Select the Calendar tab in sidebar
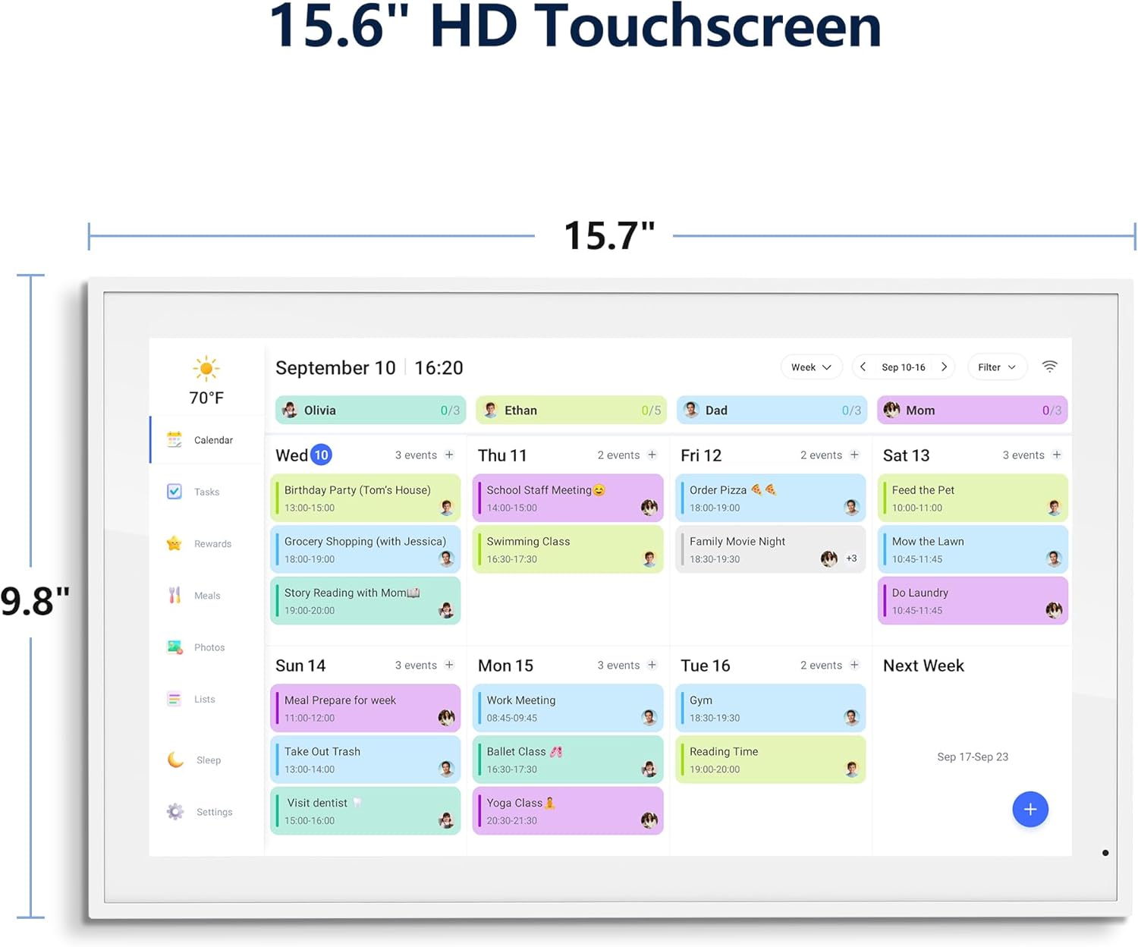This screenshot has height=947, width=1138. pos(205,440)
